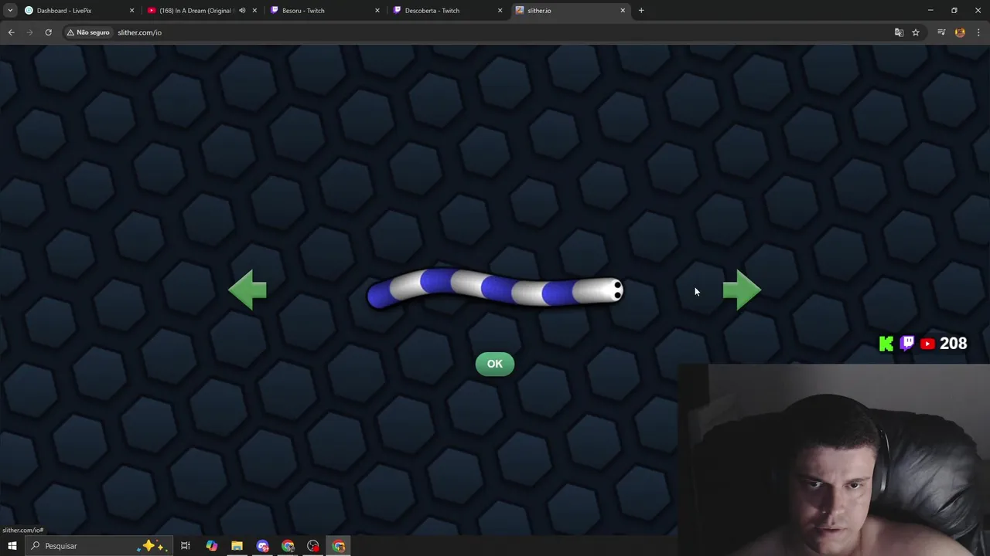Viewport: 990px width, 556px height.
Task: Close the In A Dream YouTube tab
Action: pos(254,11)
